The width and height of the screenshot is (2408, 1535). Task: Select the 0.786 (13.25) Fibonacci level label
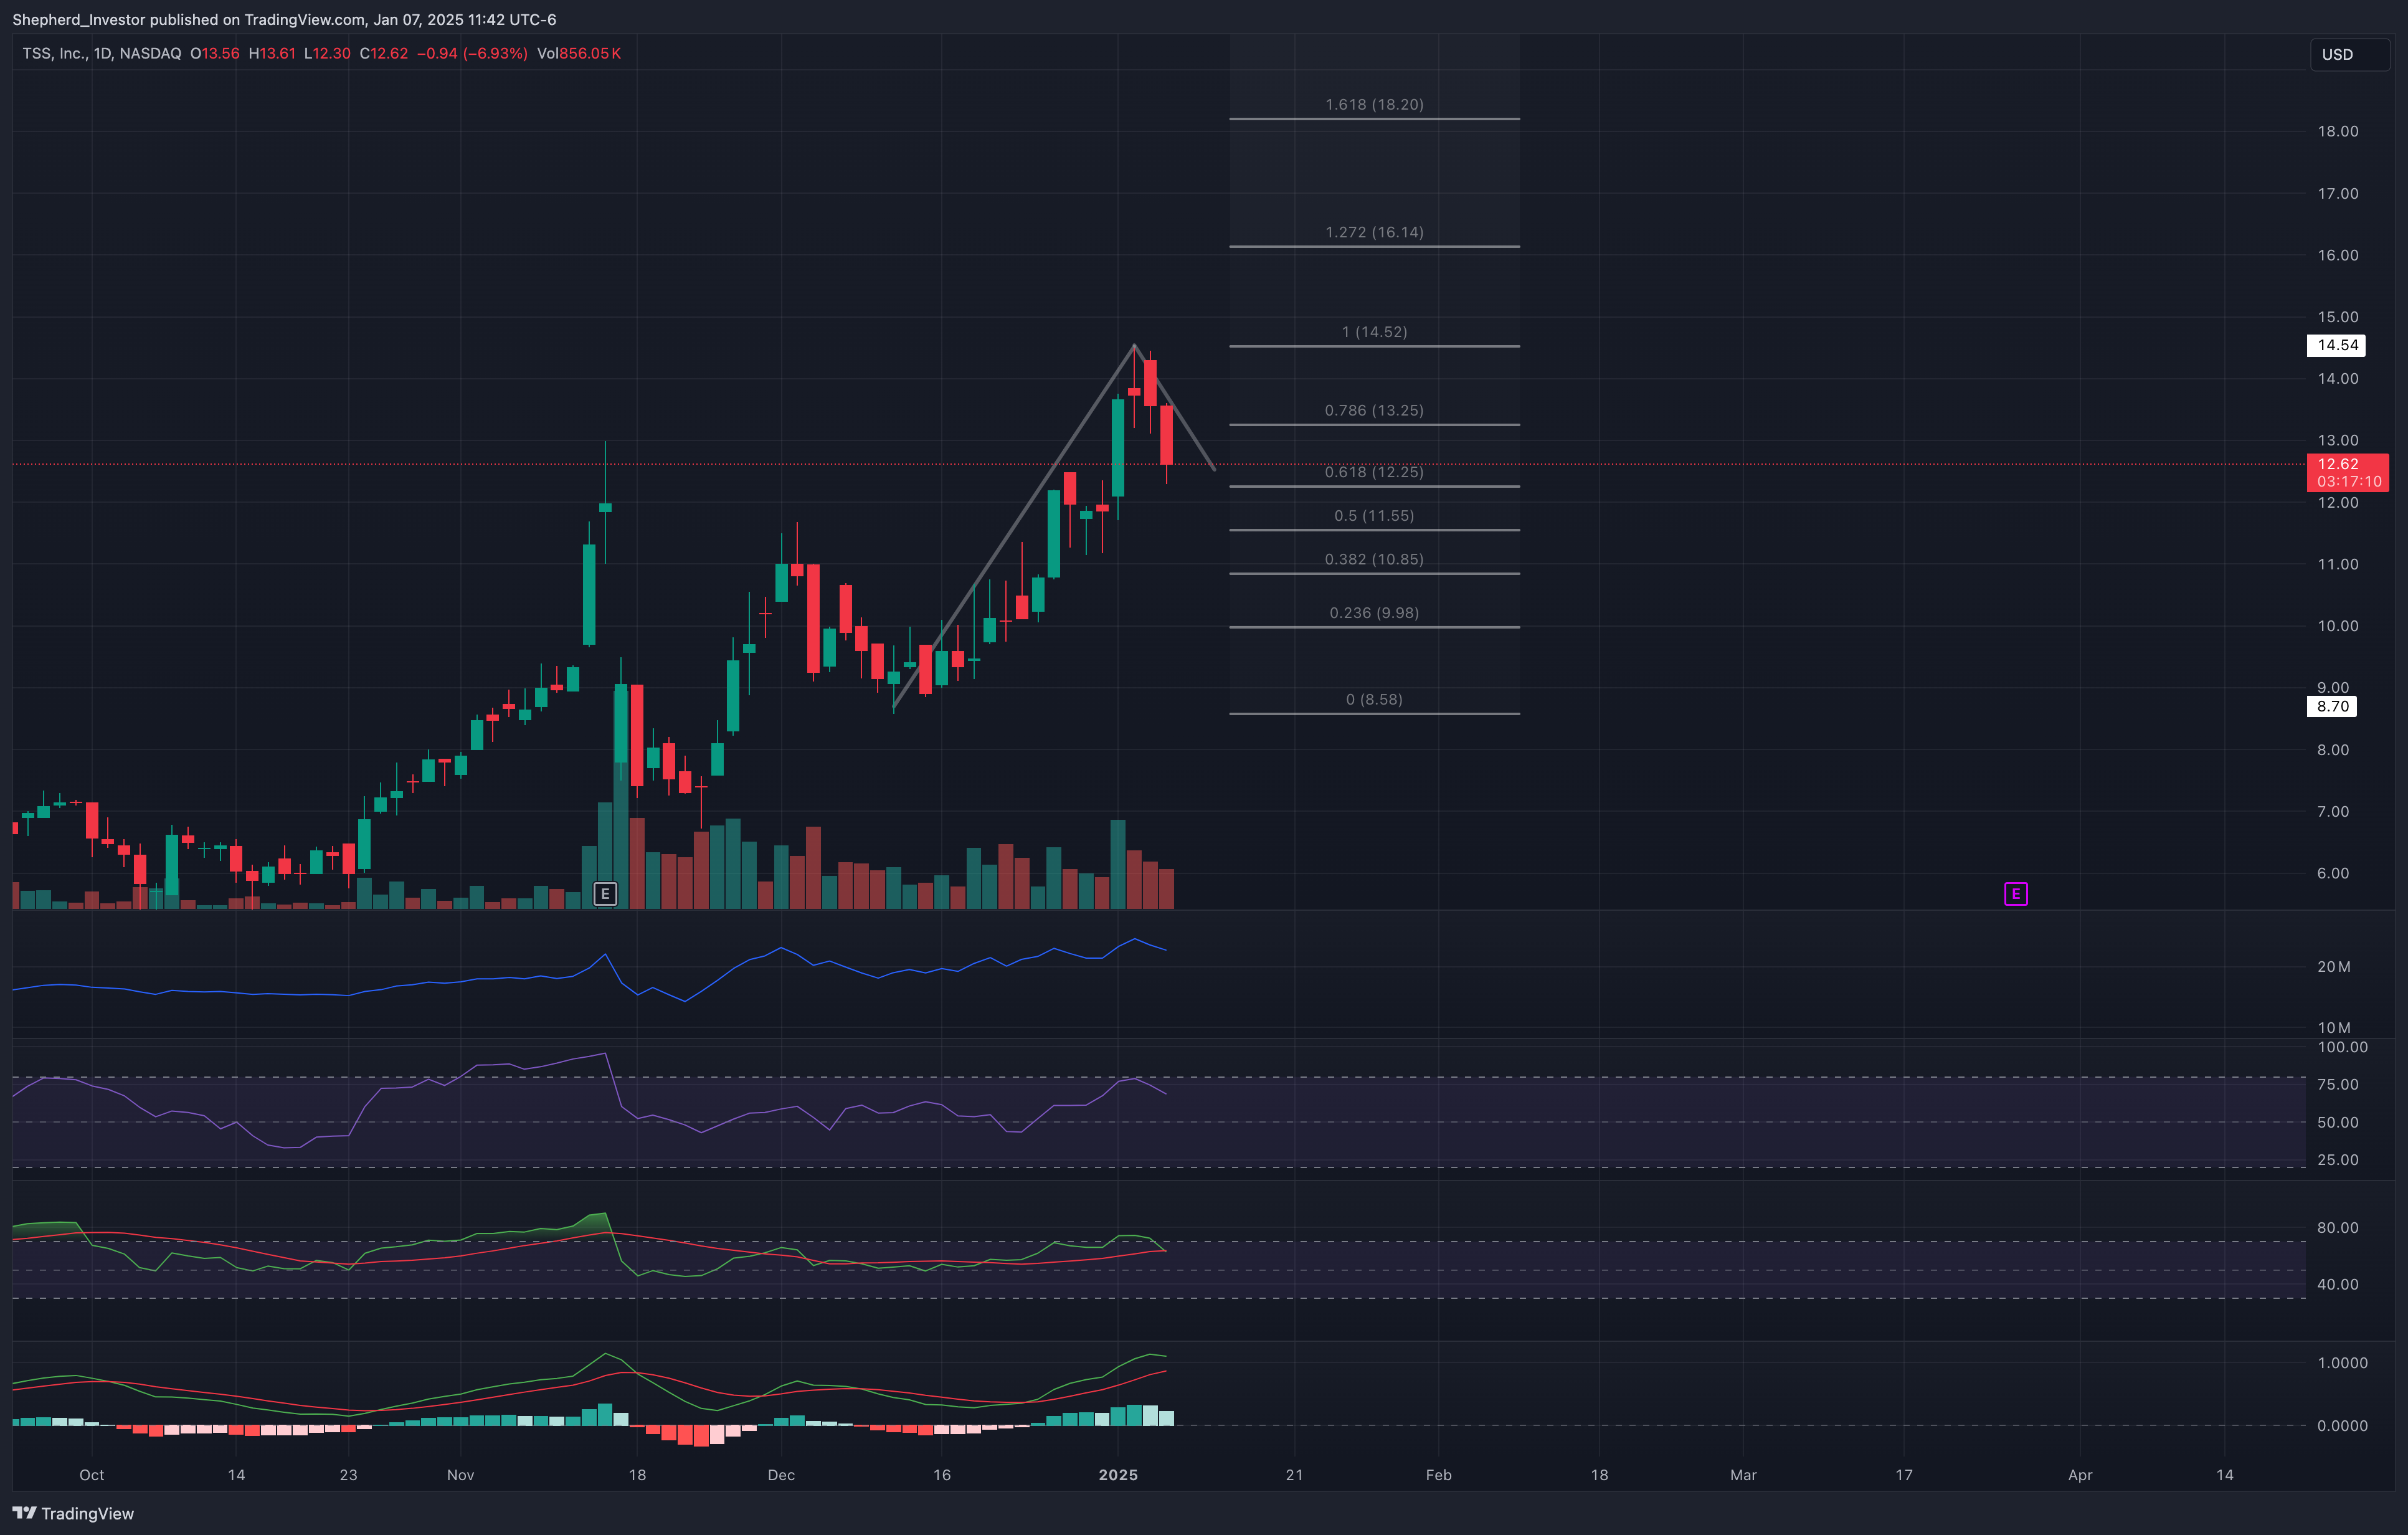click(x=1374, y=410)
